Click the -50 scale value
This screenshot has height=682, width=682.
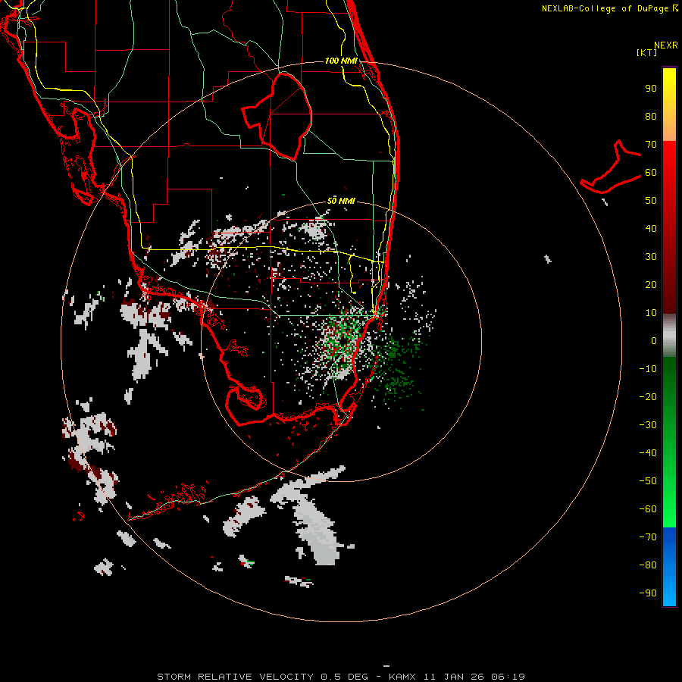[648, 481]
